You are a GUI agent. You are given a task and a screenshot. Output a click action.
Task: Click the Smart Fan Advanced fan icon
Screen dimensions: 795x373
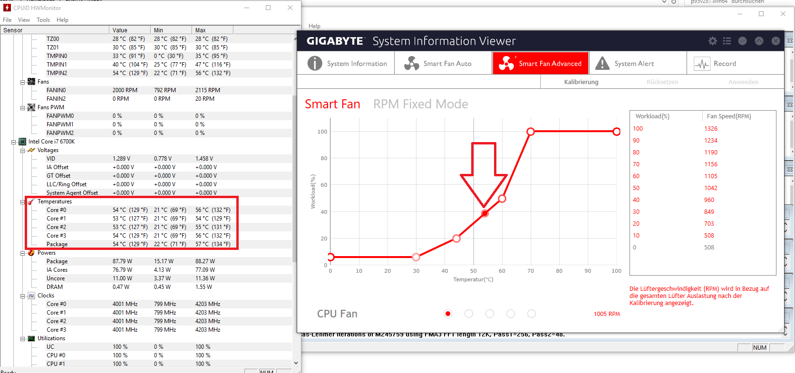click(507, 63)
